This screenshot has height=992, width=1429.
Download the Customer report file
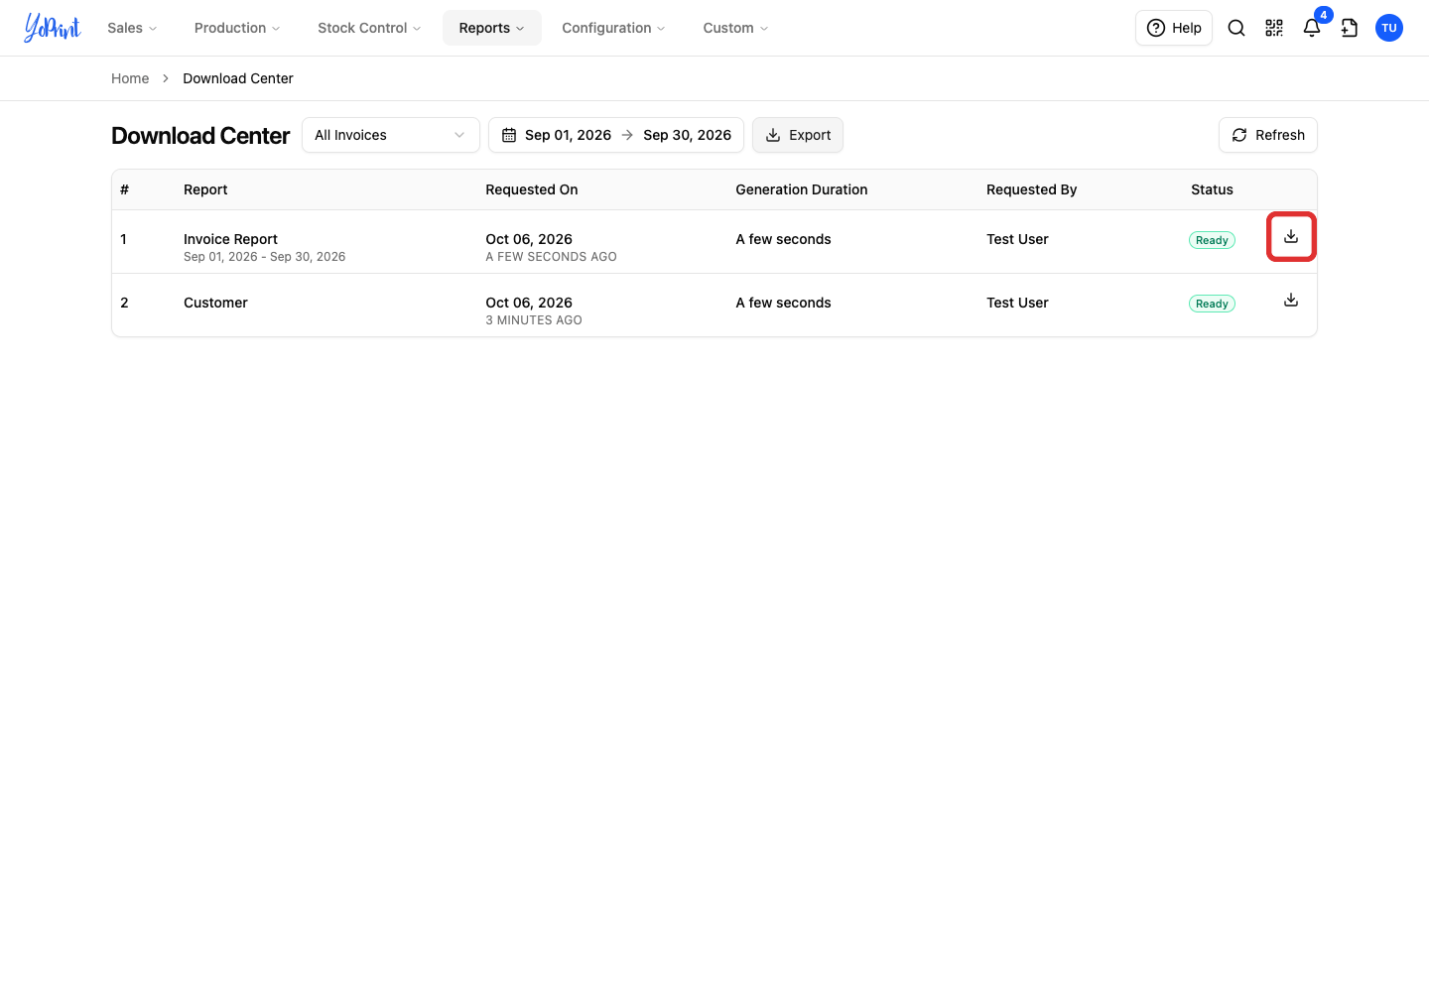[1291, 300]
